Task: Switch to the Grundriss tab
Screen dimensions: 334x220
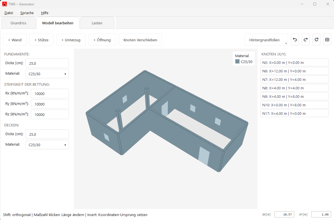Action: [x=18, y=23]
